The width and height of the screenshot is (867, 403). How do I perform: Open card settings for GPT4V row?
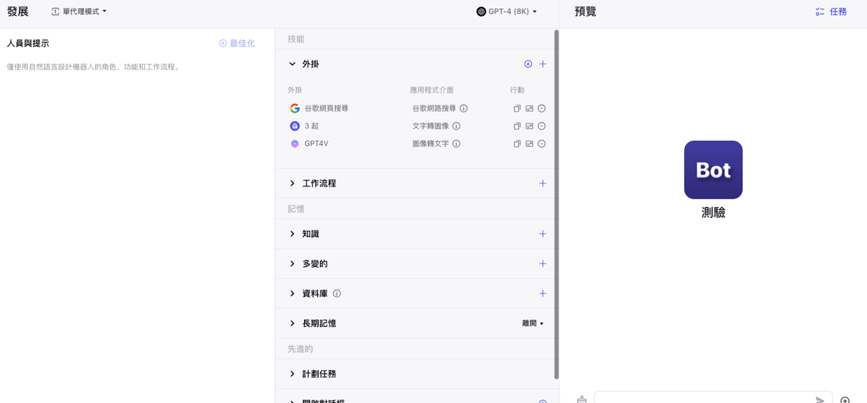pyautogui.click(x=529, y=144)
